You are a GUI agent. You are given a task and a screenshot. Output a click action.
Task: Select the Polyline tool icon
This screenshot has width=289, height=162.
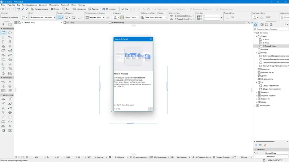pos(3,122)
